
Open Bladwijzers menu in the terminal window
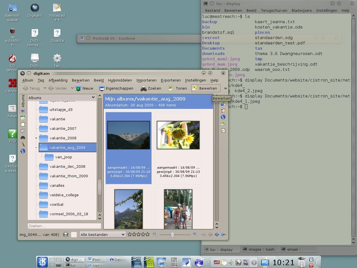pos(302,10)
